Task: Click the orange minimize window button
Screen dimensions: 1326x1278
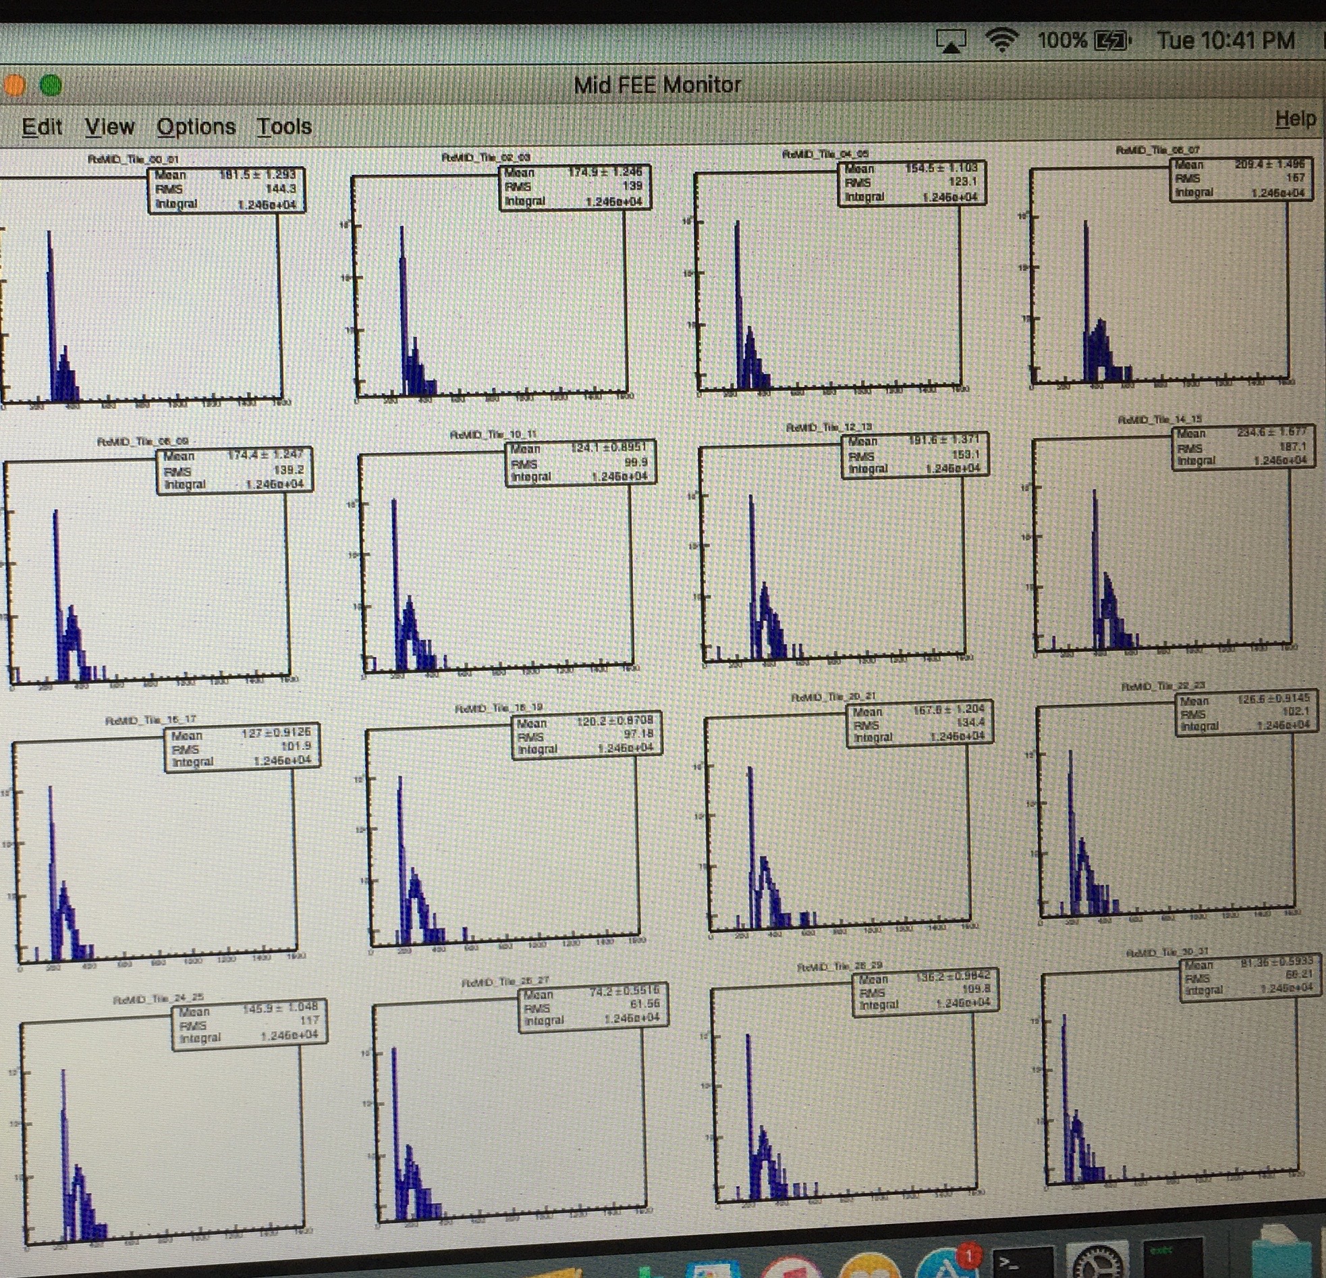Action: 13,86
